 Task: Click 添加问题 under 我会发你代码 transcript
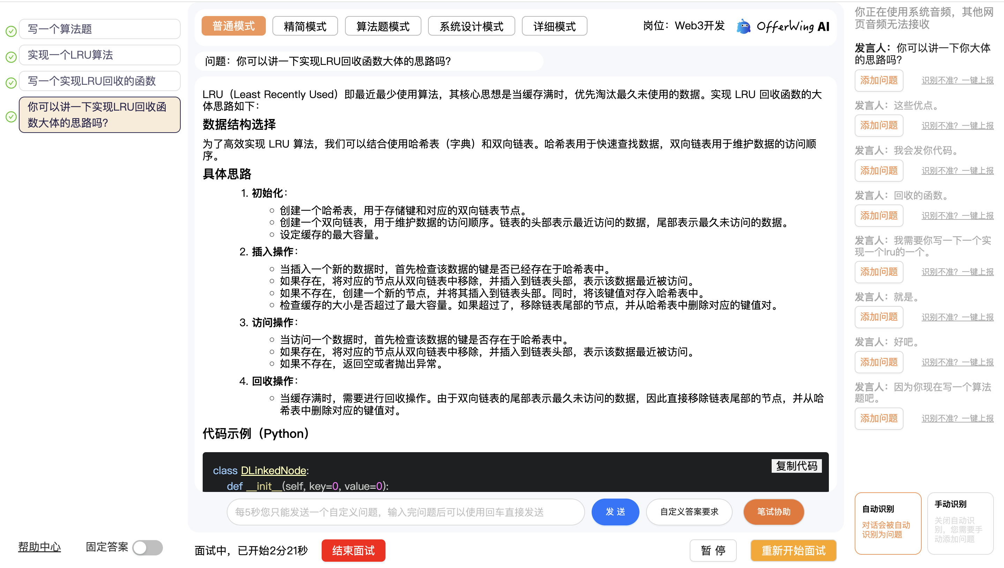(x=878, y=171)
